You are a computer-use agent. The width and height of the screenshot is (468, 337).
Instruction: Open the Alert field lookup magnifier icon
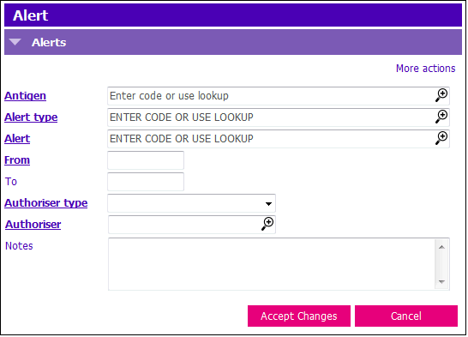pos(441,139)
